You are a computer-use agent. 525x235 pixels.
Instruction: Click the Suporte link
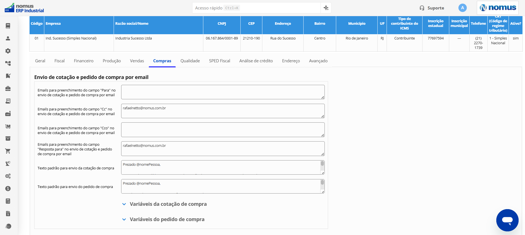click(x=436, y=8)
